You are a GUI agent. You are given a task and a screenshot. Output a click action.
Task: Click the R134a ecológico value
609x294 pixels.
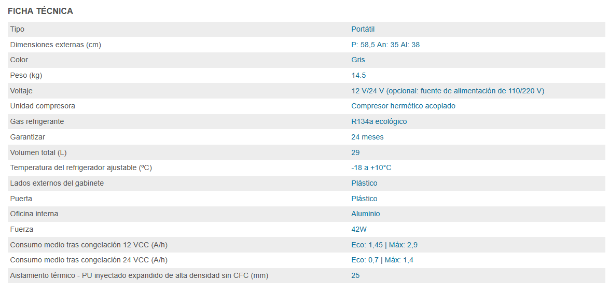[x=379, y=121]
